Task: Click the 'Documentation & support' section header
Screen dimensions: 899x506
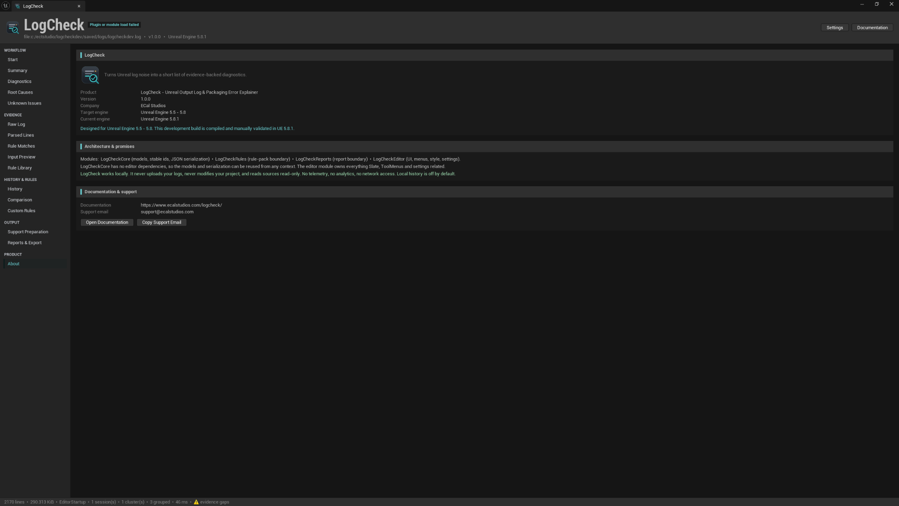Action: coord(485,192)
